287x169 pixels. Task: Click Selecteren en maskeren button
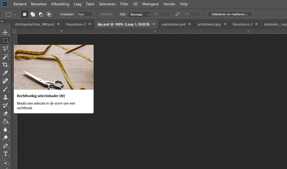(x=230, y=14)
